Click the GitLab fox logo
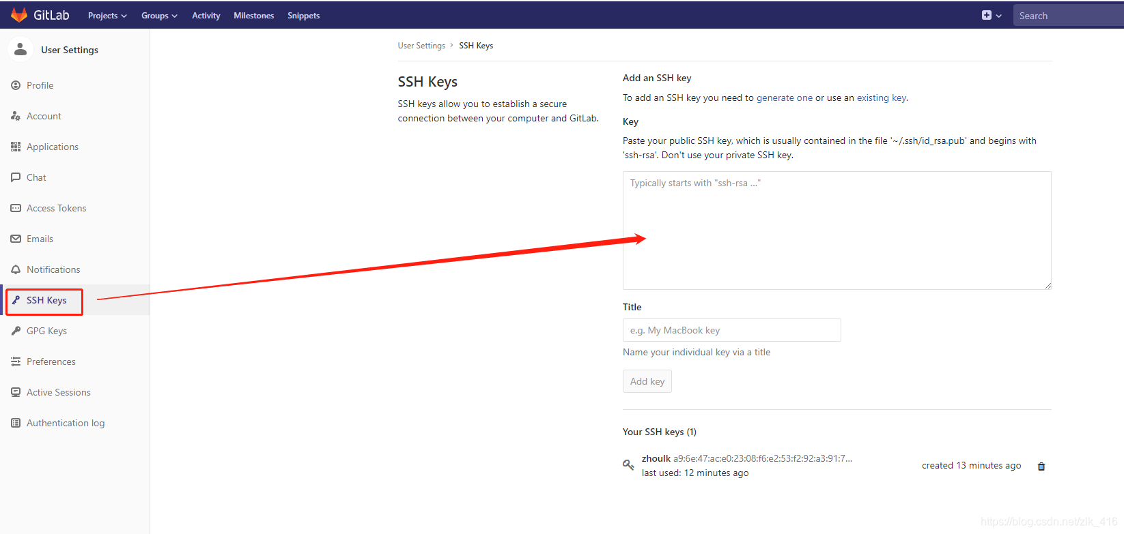Image resolution: width=1124 pixels, height=534 pixels. 19,15
